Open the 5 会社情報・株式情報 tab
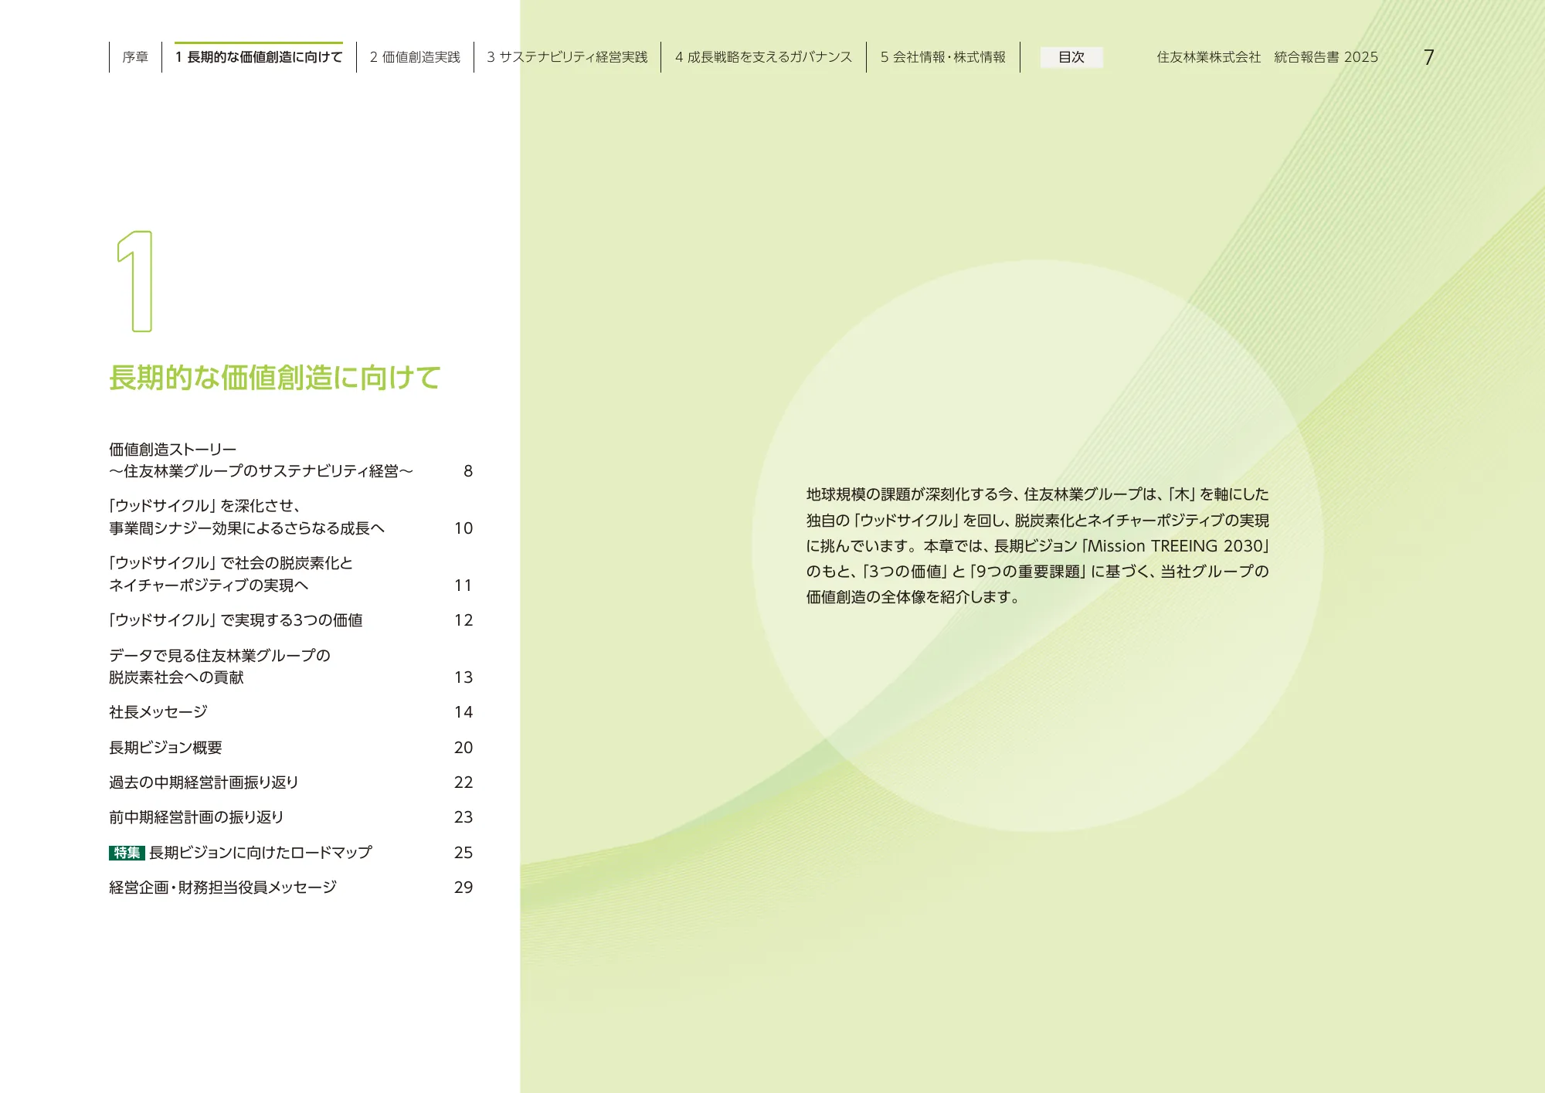The height and width of the screenshot is (1093, 1545). point(942,57)
